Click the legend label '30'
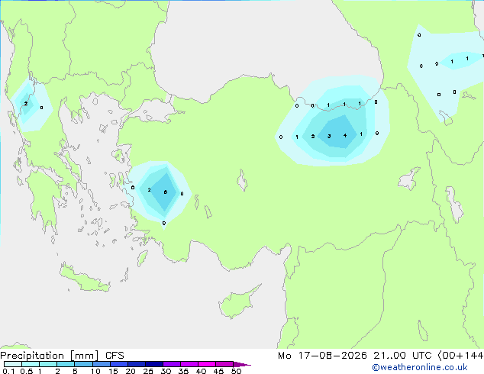 166,371
